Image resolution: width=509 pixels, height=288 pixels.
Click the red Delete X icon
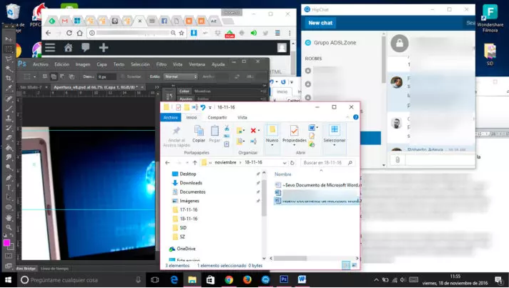(x=254, y=130)
